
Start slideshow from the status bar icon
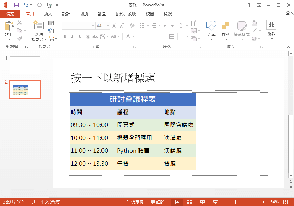[x=216, y=201]
